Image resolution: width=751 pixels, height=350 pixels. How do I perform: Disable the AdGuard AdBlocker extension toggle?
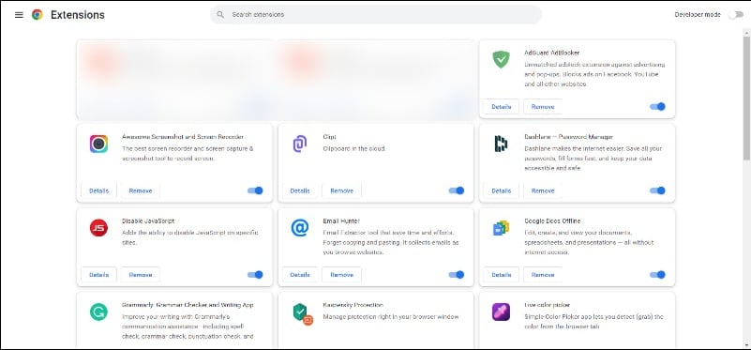point(657,106)
